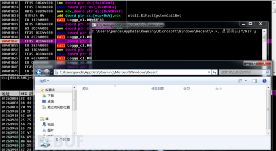Sort by the 名称 column header
This screenshot has width=276, height=151.
point(85,89)
